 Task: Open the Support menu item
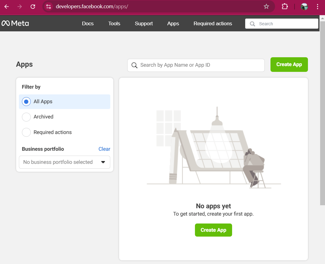144,23
